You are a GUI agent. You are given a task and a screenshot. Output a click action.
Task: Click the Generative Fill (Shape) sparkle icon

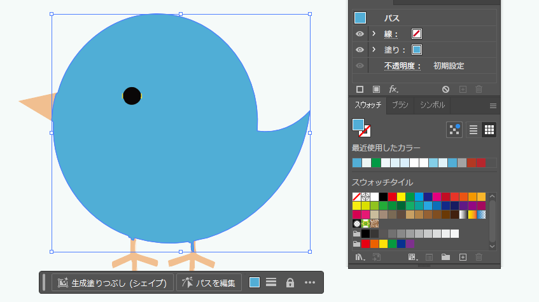[x=62, y=282]
